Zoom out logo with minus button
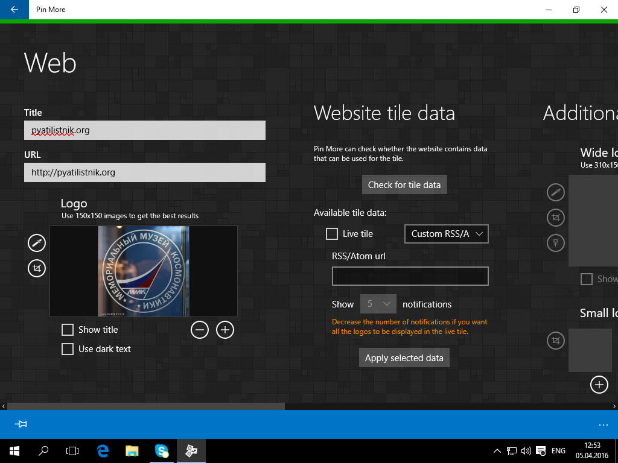618x463 pixels. point(200,330)
